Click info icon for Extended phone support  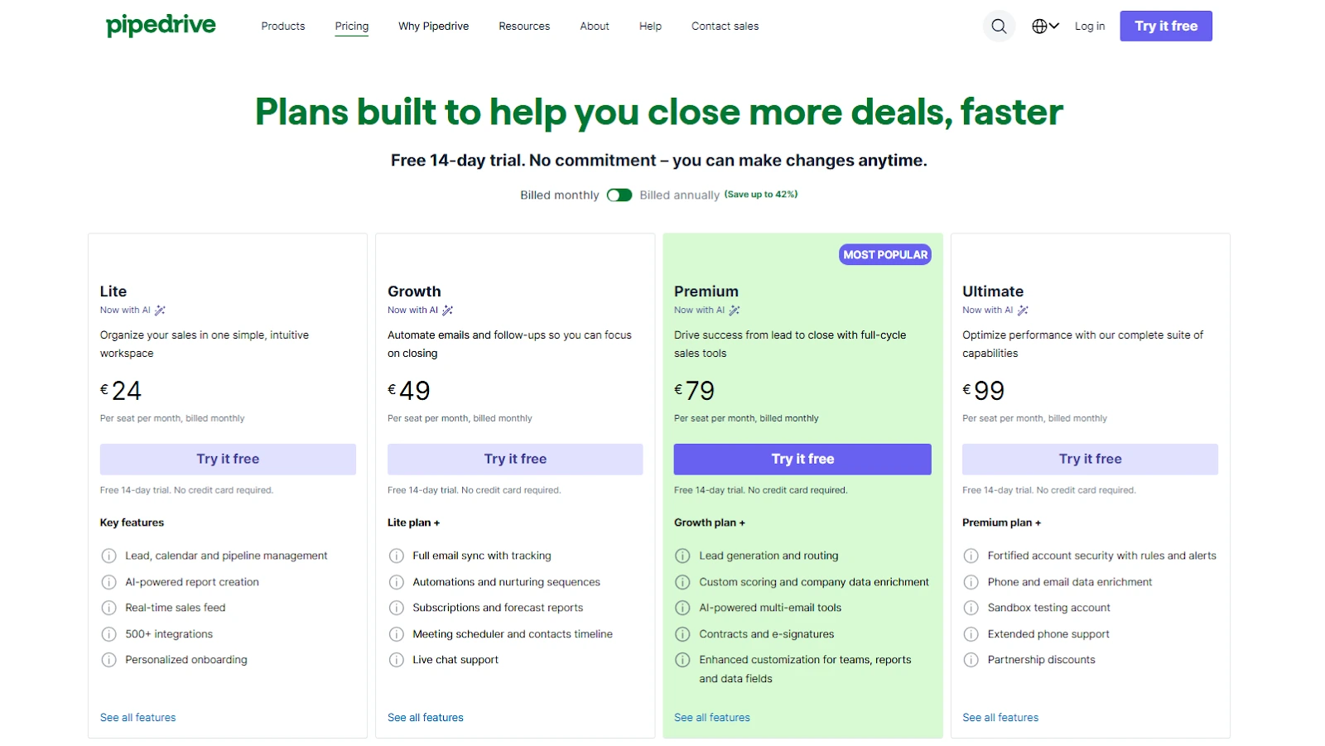coord(971,635)
